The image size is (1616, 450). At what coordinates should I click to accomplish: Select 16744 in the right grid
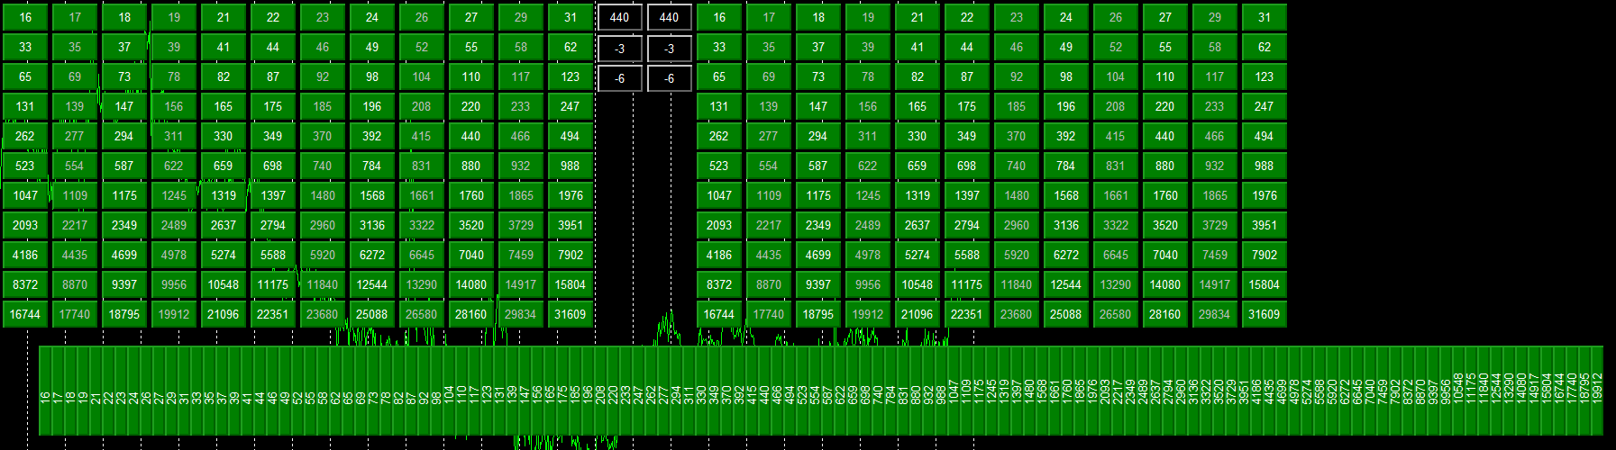point(719,314)
